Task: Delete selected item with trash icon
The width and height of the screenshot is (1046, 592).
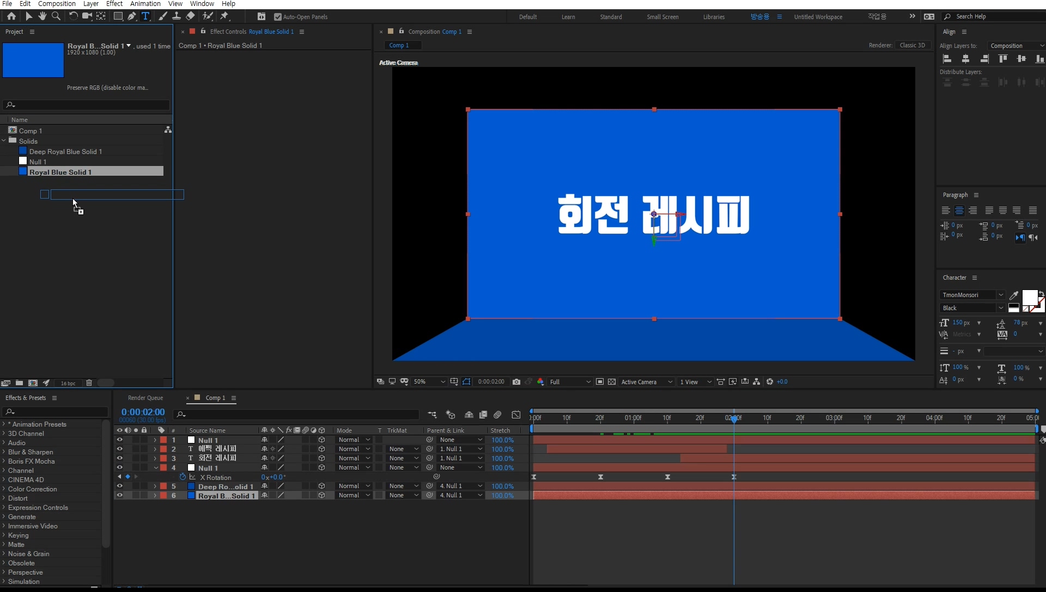Action: [x=89, y=383]
